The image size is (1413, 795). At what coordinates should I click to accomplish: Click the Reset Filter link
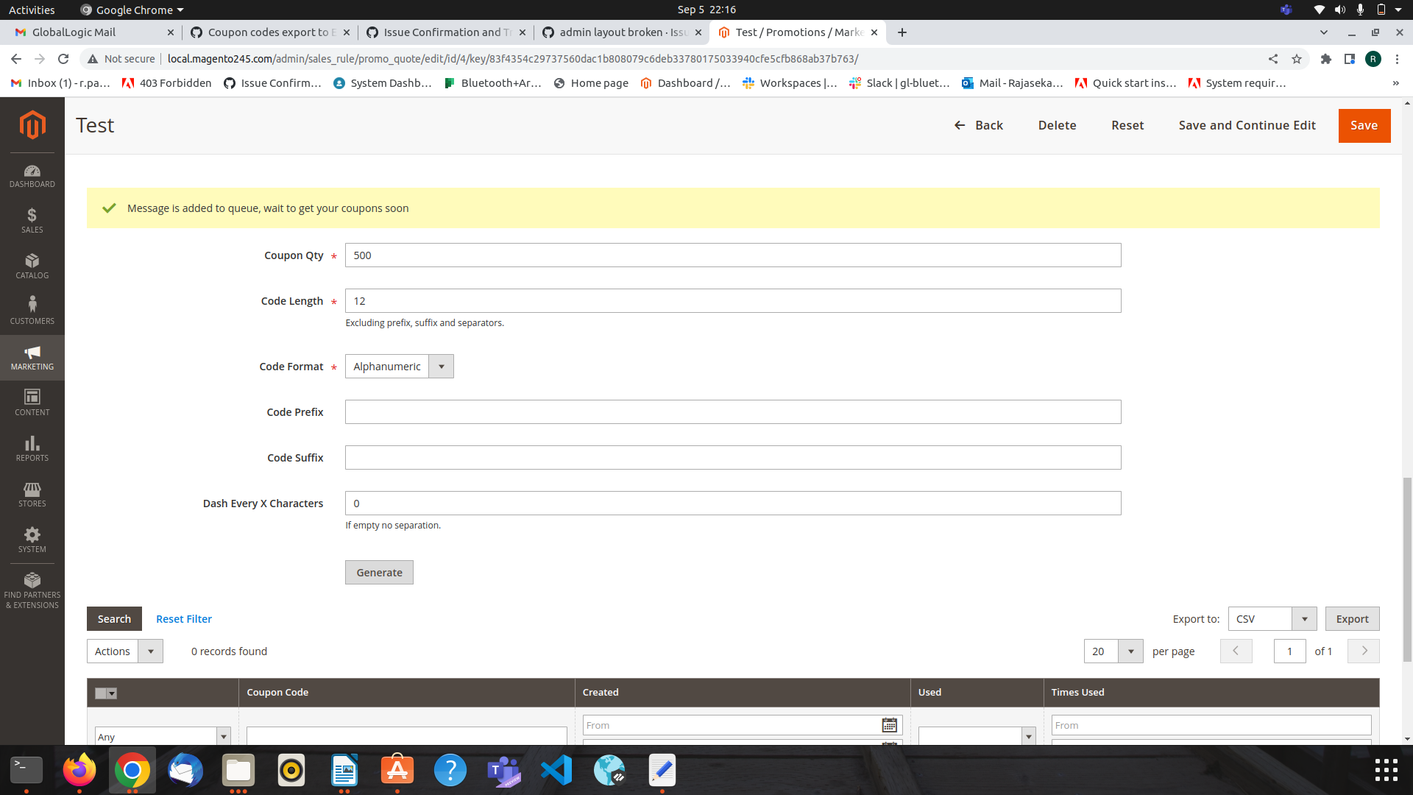click(x=184, y=619)
